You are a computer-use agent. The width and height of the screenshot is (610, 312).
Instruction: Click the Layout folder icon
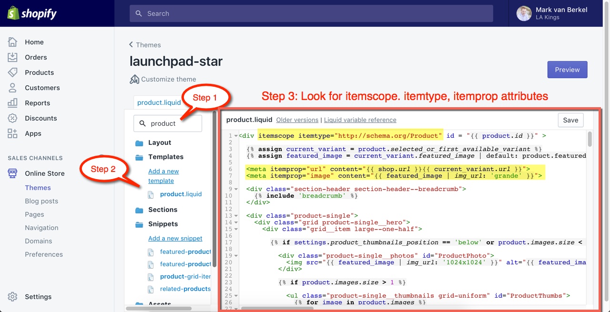tap(139, 143)
